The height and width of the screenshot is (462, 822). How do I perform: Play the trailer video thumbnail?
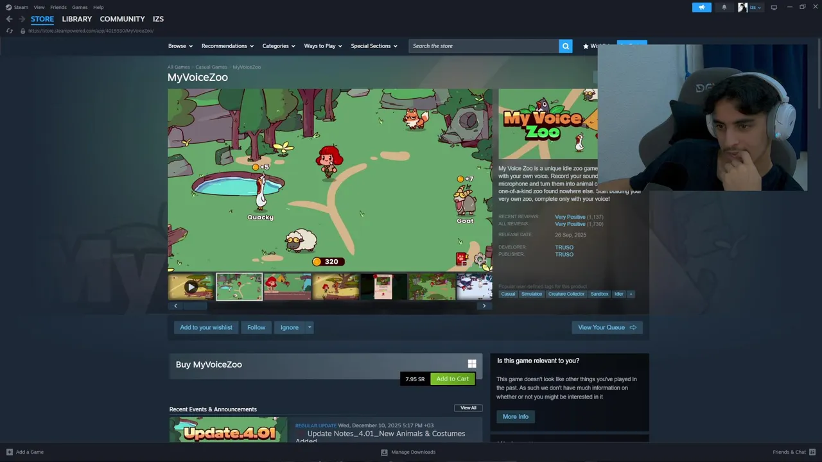coord(191,287)
